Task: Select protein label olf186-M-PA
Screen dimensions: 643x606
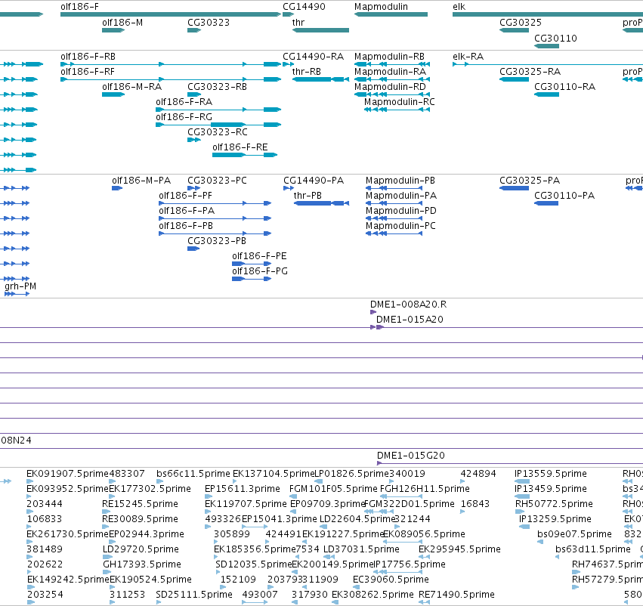Action: point(141,181)
